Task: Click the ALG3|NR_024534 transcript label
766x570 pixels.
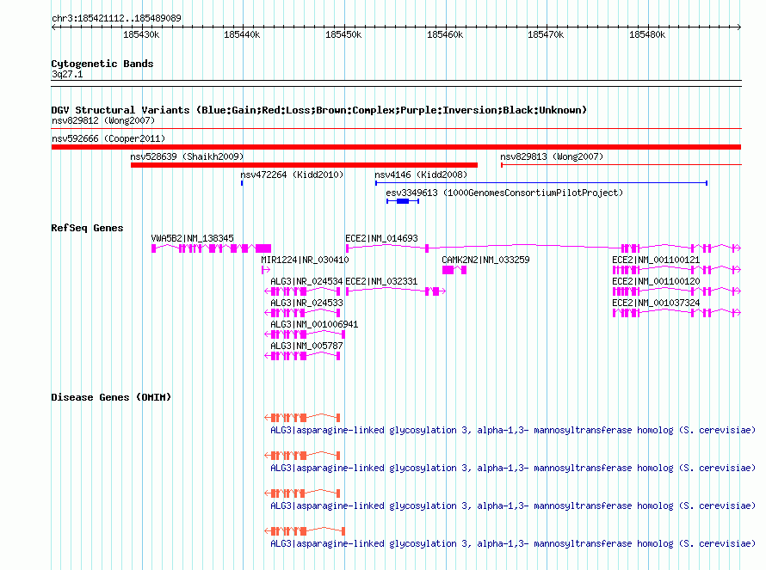Action: [x=306, y=281]
